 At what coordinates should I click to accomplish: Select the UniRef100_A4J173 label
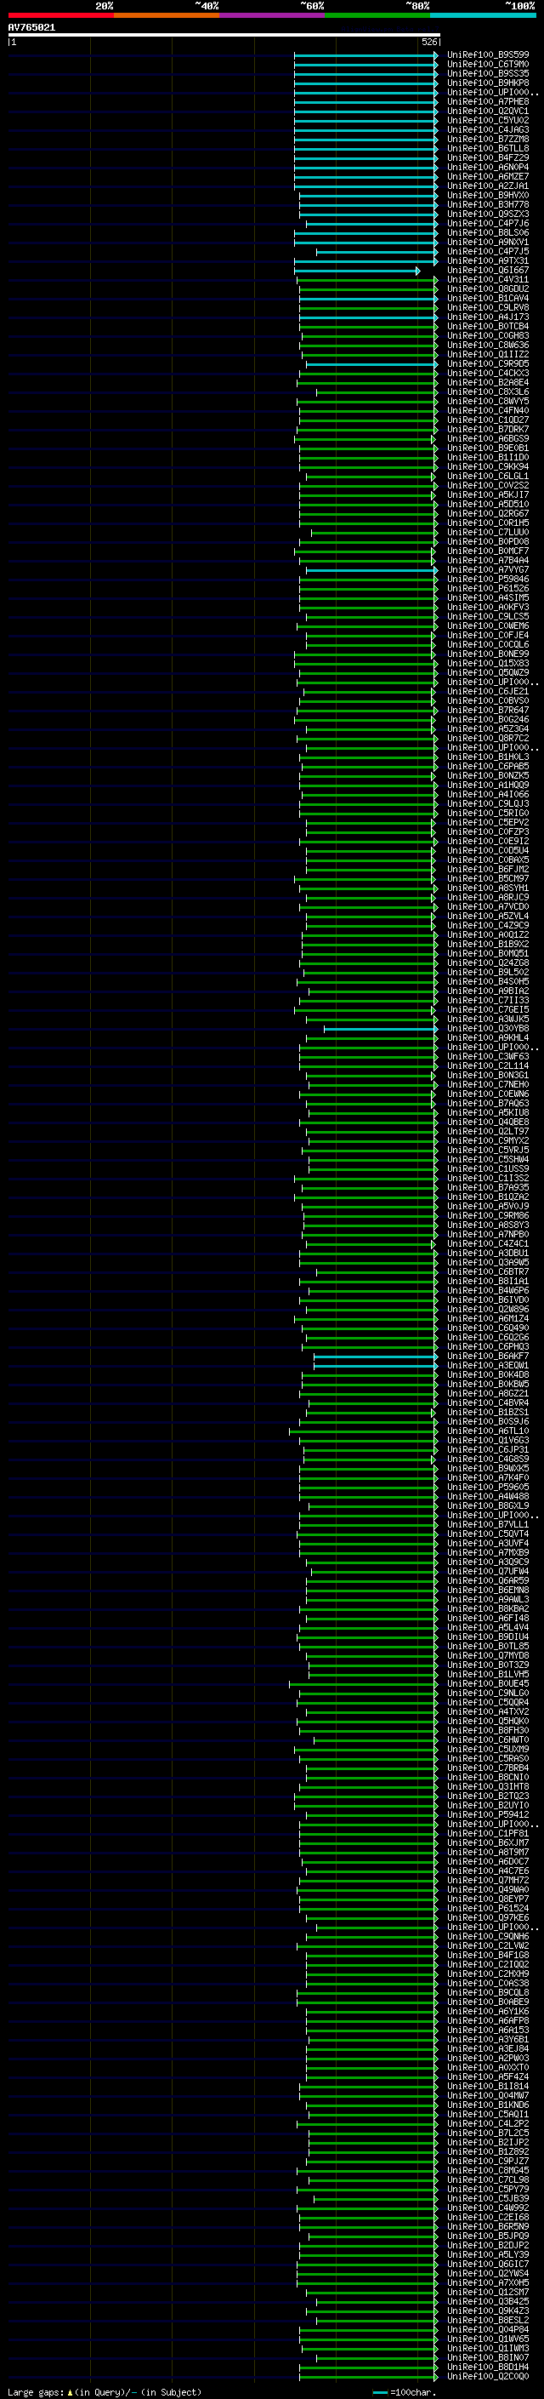487,317
